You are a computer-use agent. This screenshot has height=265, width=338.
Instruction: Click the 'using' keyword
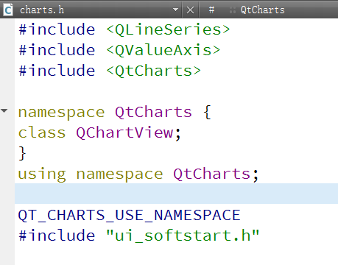(42, 174)
